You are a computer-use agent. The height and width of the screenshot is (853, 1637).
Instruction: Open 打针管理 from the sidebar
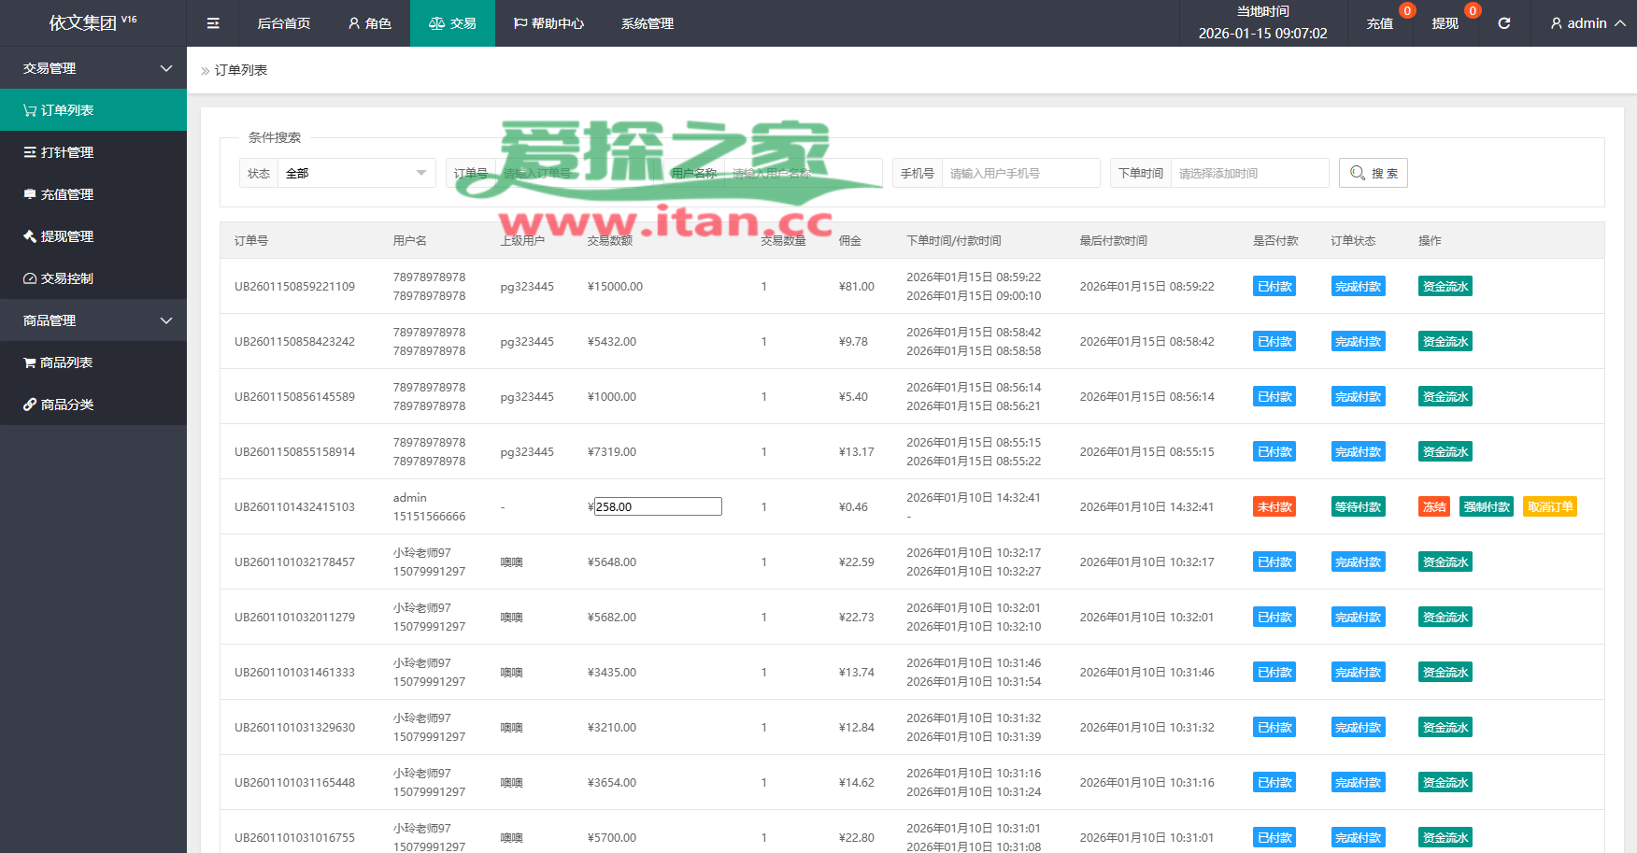[93, 152]
